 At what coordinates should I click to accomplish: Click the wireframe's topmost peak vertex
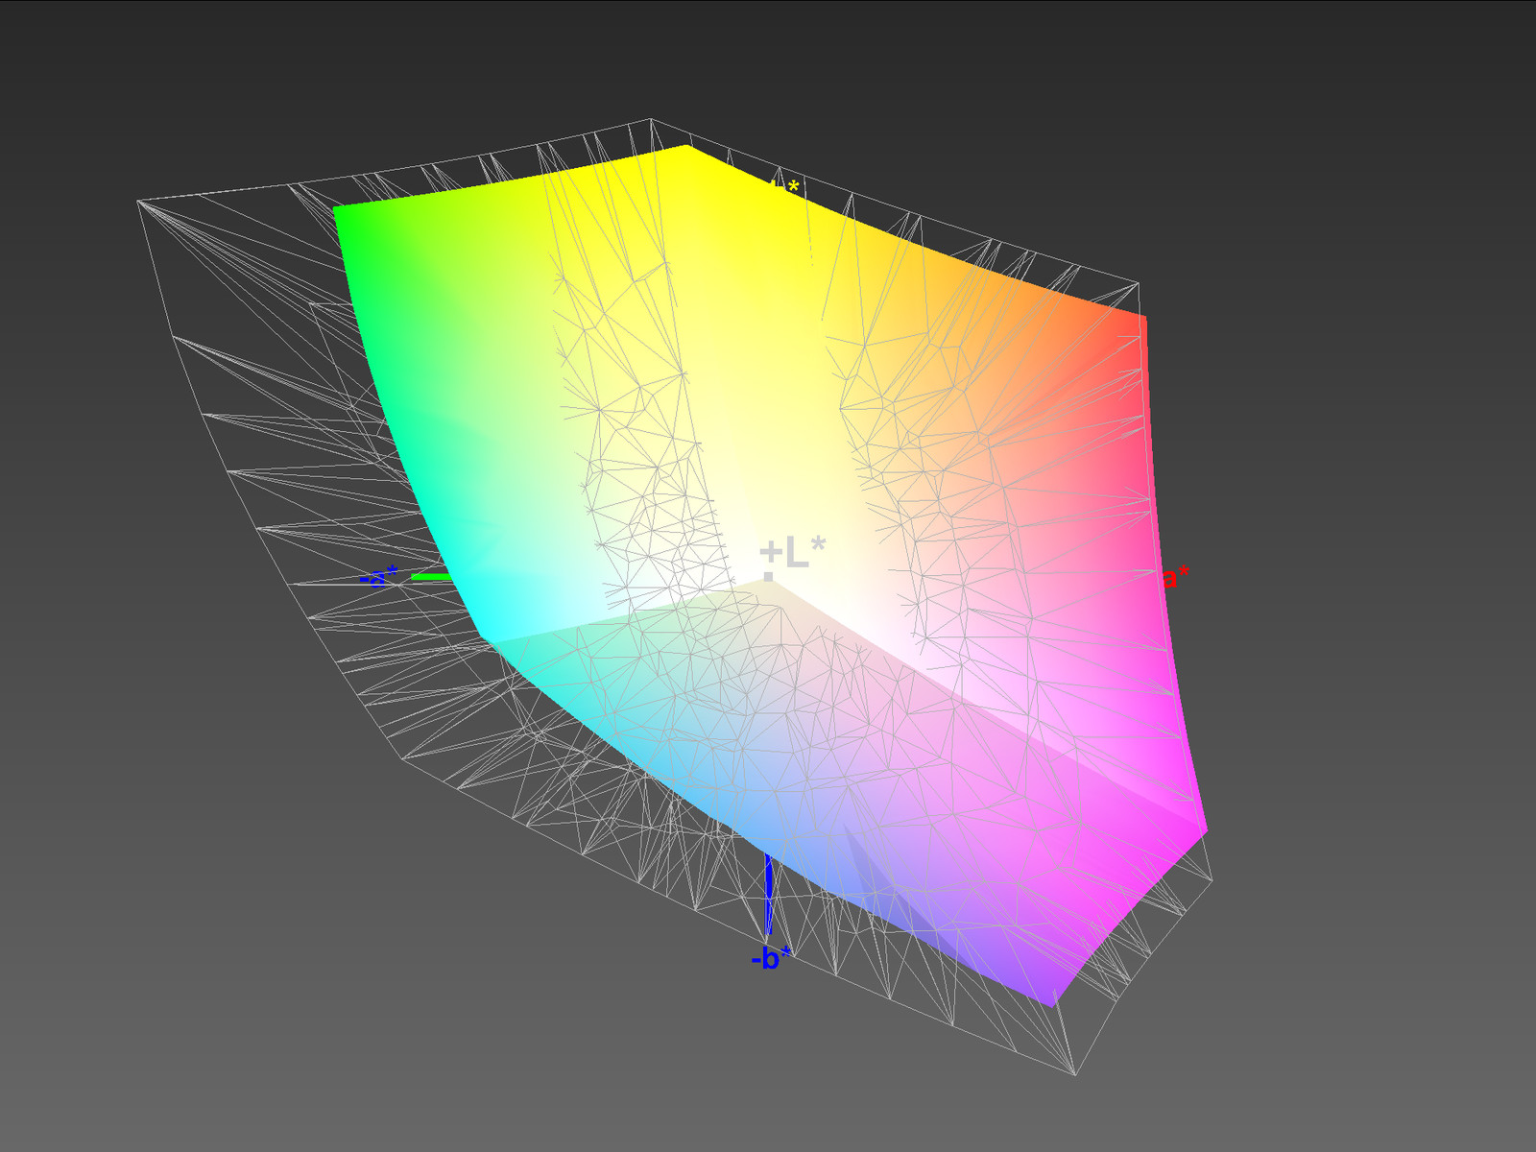(x=651, y=119)
